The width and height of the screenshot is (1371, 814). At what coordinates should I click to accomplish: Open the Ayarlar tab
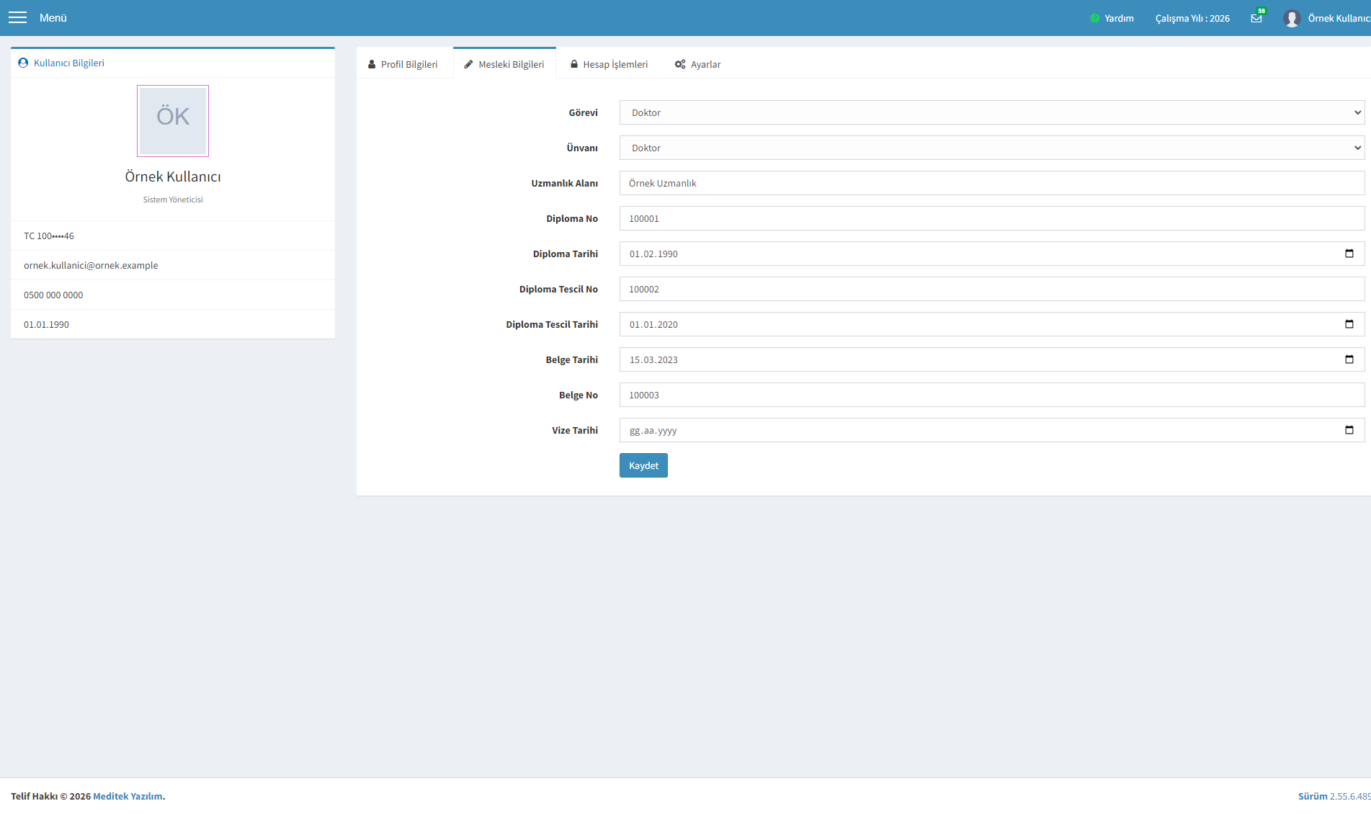(x=697, y=64)
